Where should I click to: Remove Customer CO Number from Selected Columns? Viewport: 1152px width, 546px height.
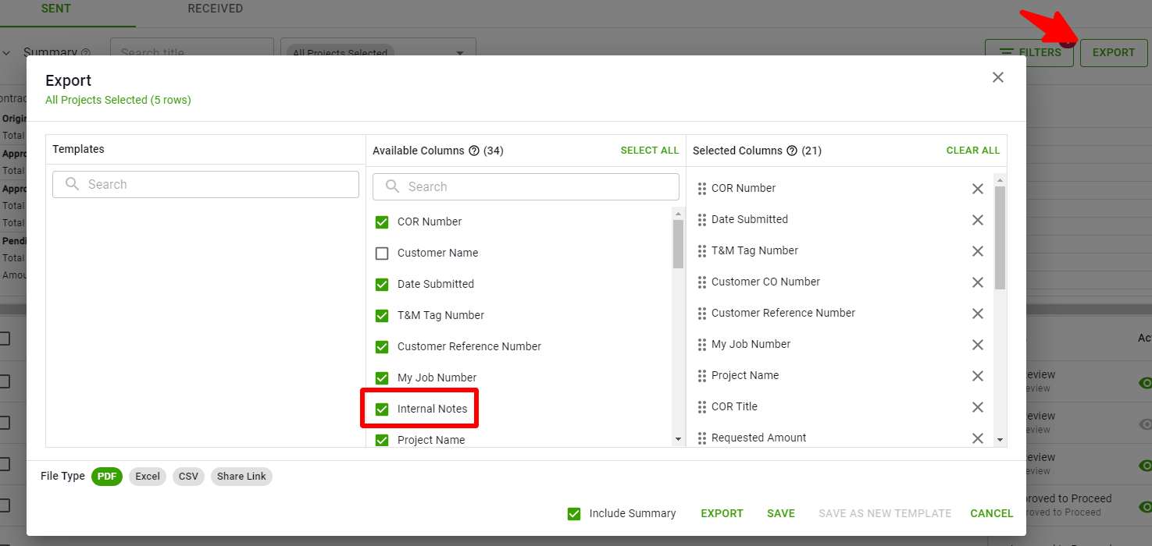pyautogui.click(x=977, y=282)
